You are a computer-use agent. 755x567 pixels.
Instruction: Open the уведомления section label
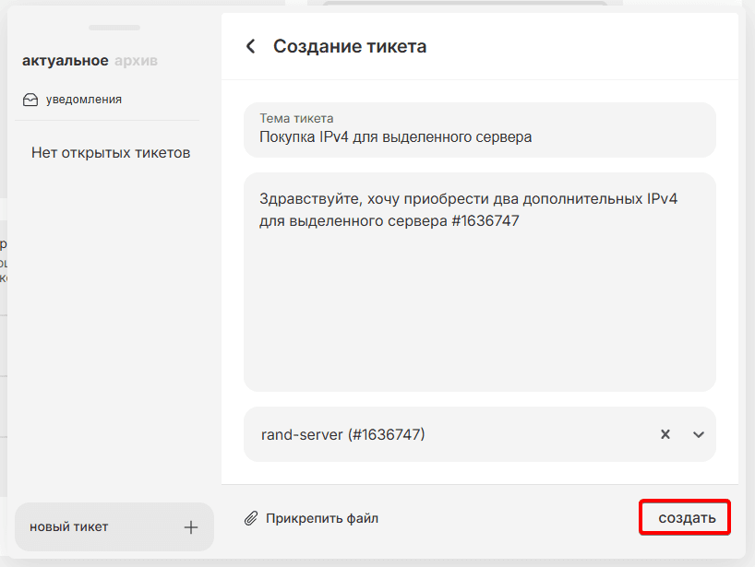pos(84,100)
